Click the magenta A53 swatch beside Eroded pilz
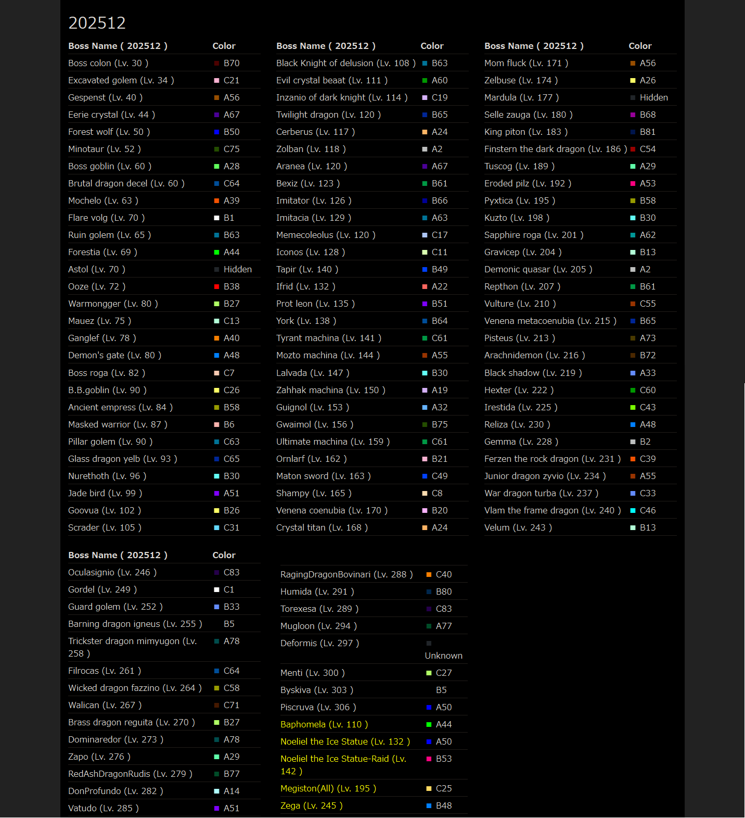Viewport: 745px width, 818px height. click(633, 184)
